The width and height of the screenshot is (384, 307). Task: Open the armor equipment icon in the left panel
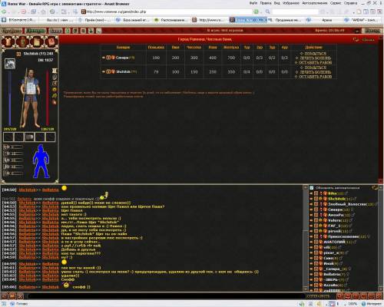click(x=8, y=42)
